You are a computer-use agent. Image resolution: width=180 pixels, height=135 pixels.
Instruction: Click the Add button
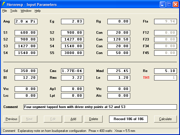pyautogui.click(x=73, y=119)
